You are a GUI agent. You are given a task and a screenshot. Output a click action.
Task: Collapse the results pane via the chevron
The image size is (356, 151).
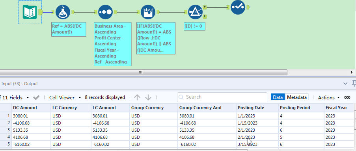coord(345,84)
